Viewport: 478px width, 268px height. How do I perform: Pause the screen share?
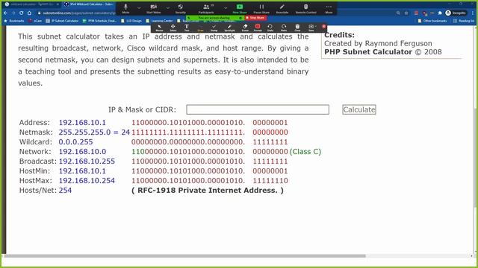(x=261, y=8)
